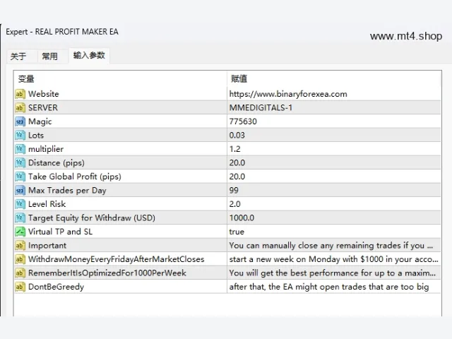Viewport: 452px width, 339px height.
Task: Select the value 'You will get the best performance'
Action: [x=333, y=273]
